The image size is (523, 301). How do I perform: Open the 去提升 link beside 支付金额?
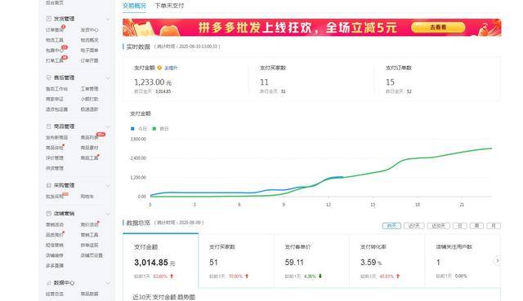coord(171,68)
